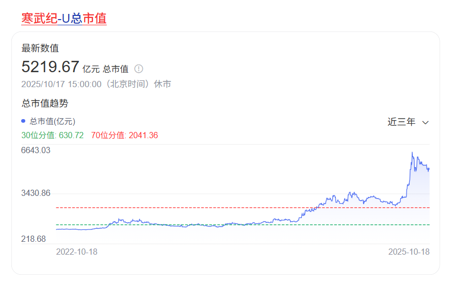Click the green dashed 30th percentile line
Screen dimensions: 454x282
click(242, 225)
